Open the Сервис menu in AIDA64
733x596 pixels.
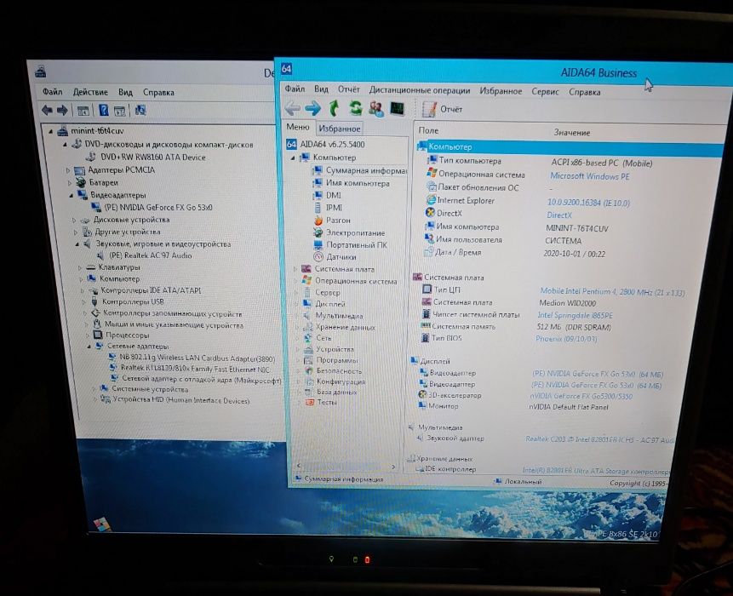pyautogui.click(x=545, y=92)
